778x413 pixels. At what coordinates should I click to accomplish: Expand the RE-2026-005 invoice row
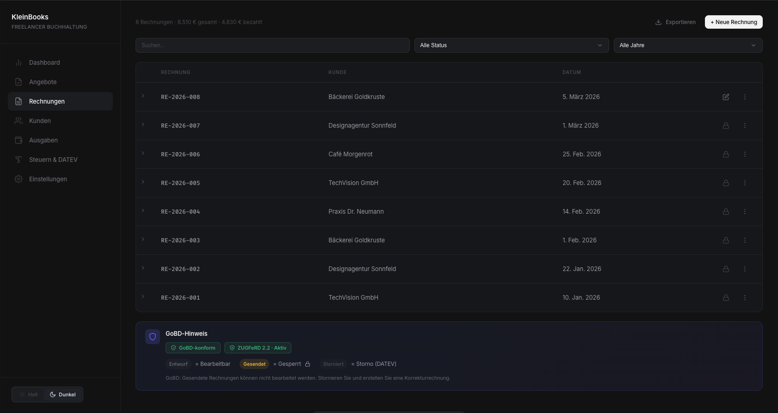pyautogui.click(x=143, y=182)
